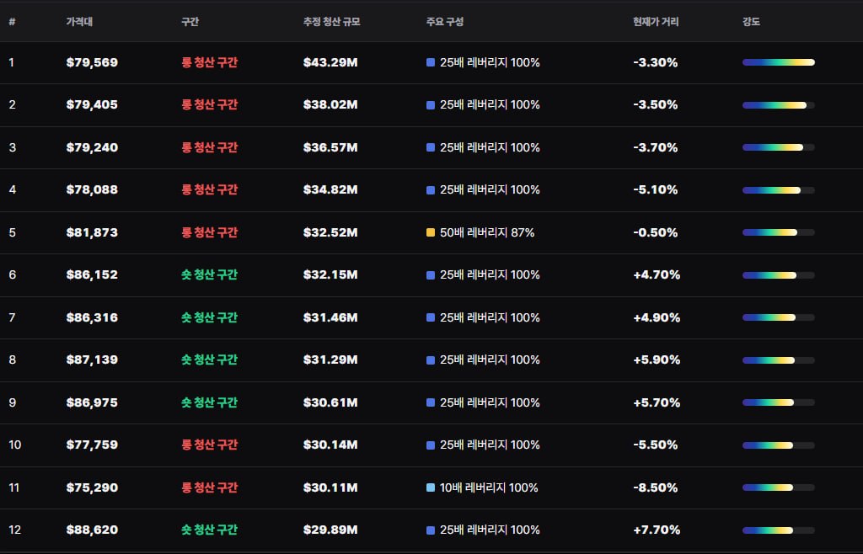The height and width of the screenshot is (554, 863).
Task: Click the light-blue square beside 10배 레버리지 100%
Action: pos(431,487)
